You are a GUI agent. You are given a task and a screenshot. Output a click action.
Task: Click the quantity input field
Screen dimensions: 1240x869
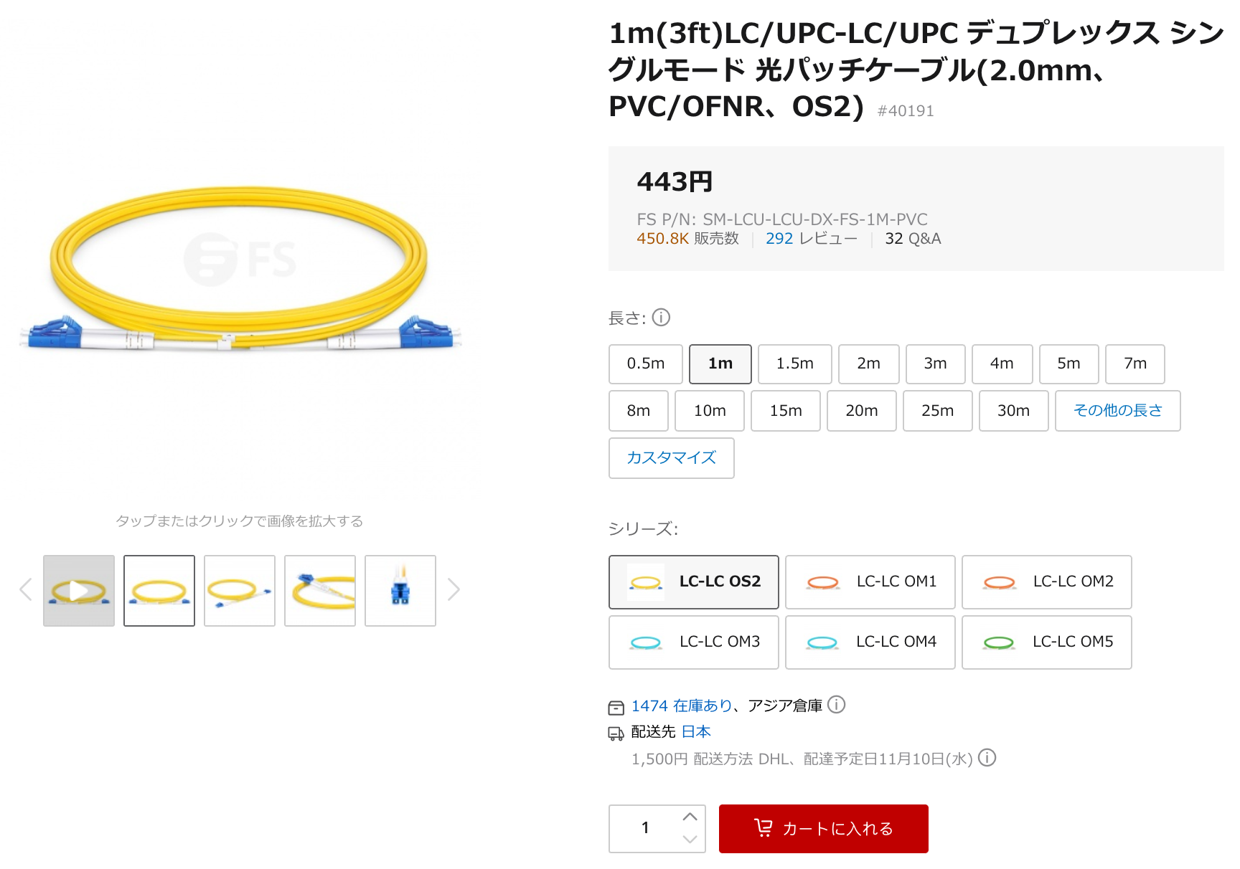(x=645, y=828)
